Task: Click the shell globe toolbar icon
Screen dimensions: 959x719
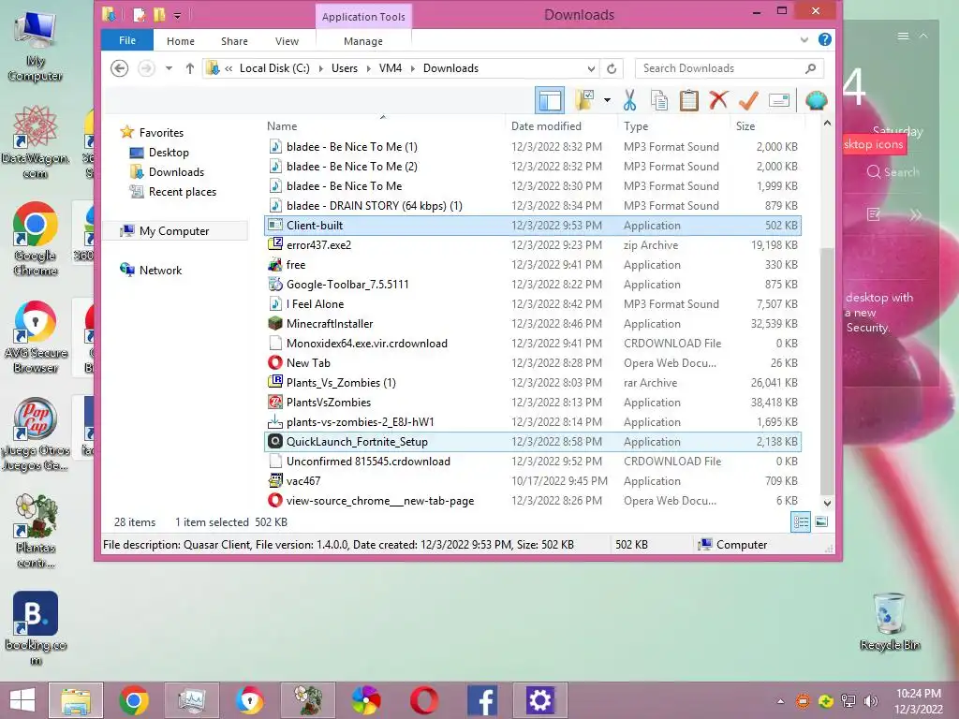Action: (x=816, y=100)
